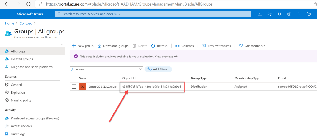Open the Directory and subscription filter icon
The image size is (317, 140).
click(x=270, y=14)
